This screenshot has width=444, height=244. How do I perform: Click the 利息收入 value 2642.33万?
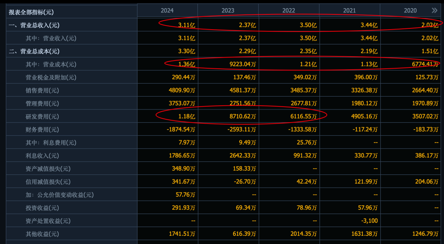click(243, 156)
